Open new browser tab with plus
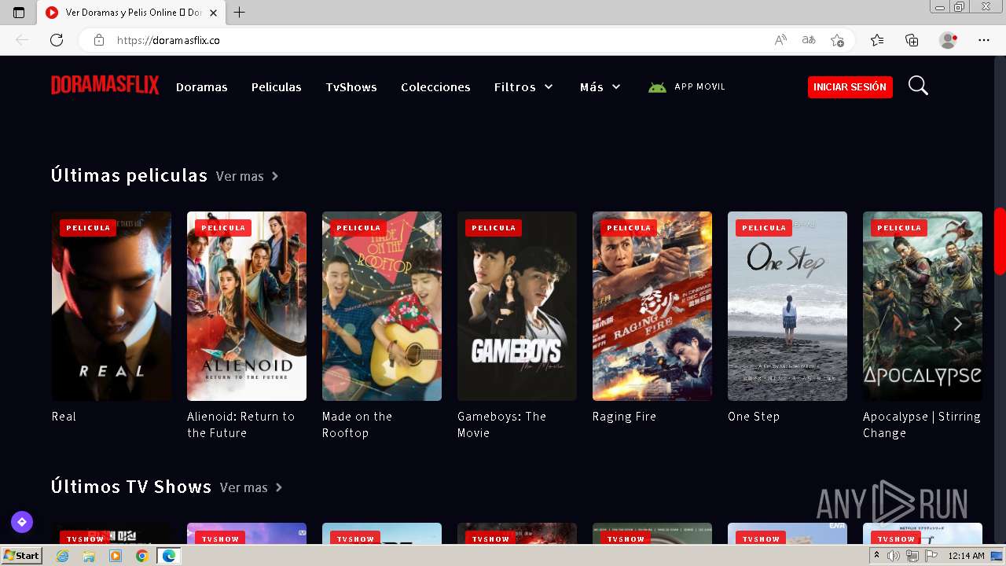 pyautogui.click(x=240, y=13)
